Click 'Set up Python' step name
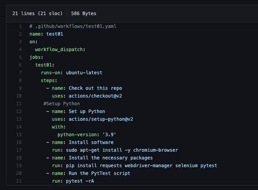 click(87, 111)
